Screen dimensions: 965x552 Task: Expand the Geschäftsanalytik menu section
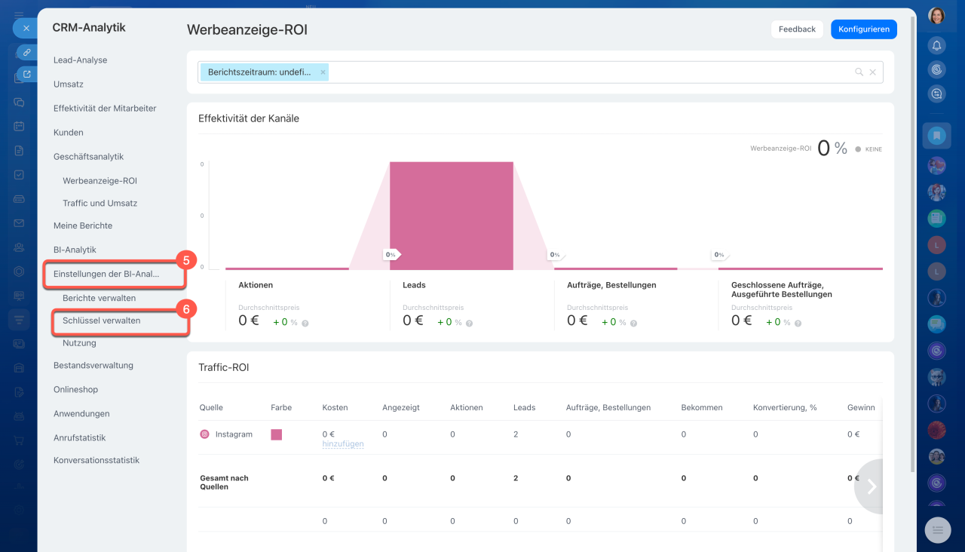pyautogui.click(x=88, y=157)
